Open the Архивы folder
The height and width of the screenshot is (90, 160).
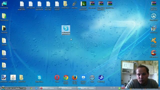(4, 42)
